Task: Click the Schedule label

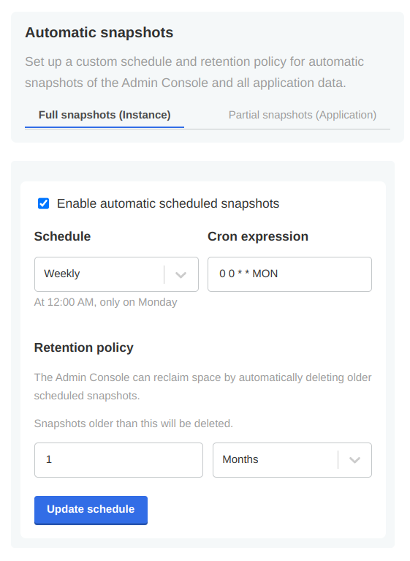Action: 62,236
